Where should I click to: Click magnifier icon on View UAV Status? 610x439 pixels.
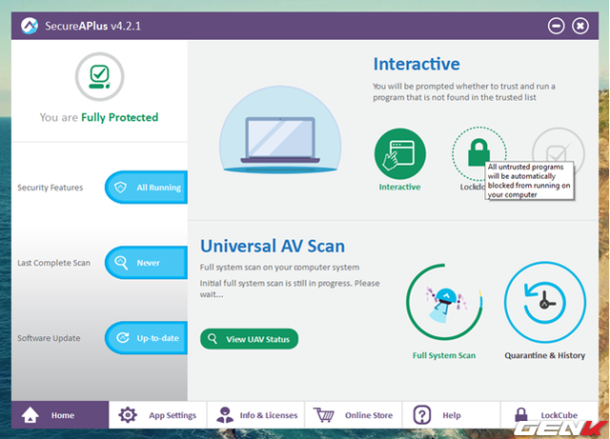tap(213, 338)
